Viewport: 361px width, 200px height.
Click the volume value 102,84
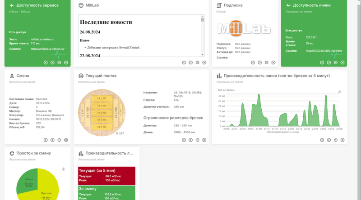[x=40, y=127]
